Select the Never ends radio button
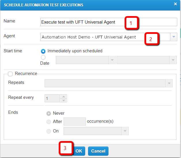This screenshot has height=158, width=181. (49, 113)
